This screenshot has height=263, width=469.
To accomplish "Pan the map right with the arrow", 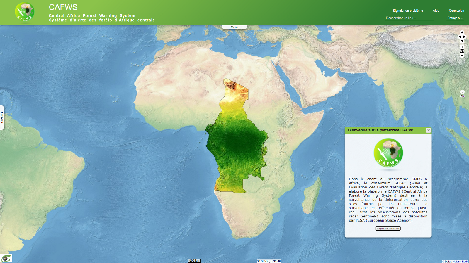I will [x=465, y=37].
